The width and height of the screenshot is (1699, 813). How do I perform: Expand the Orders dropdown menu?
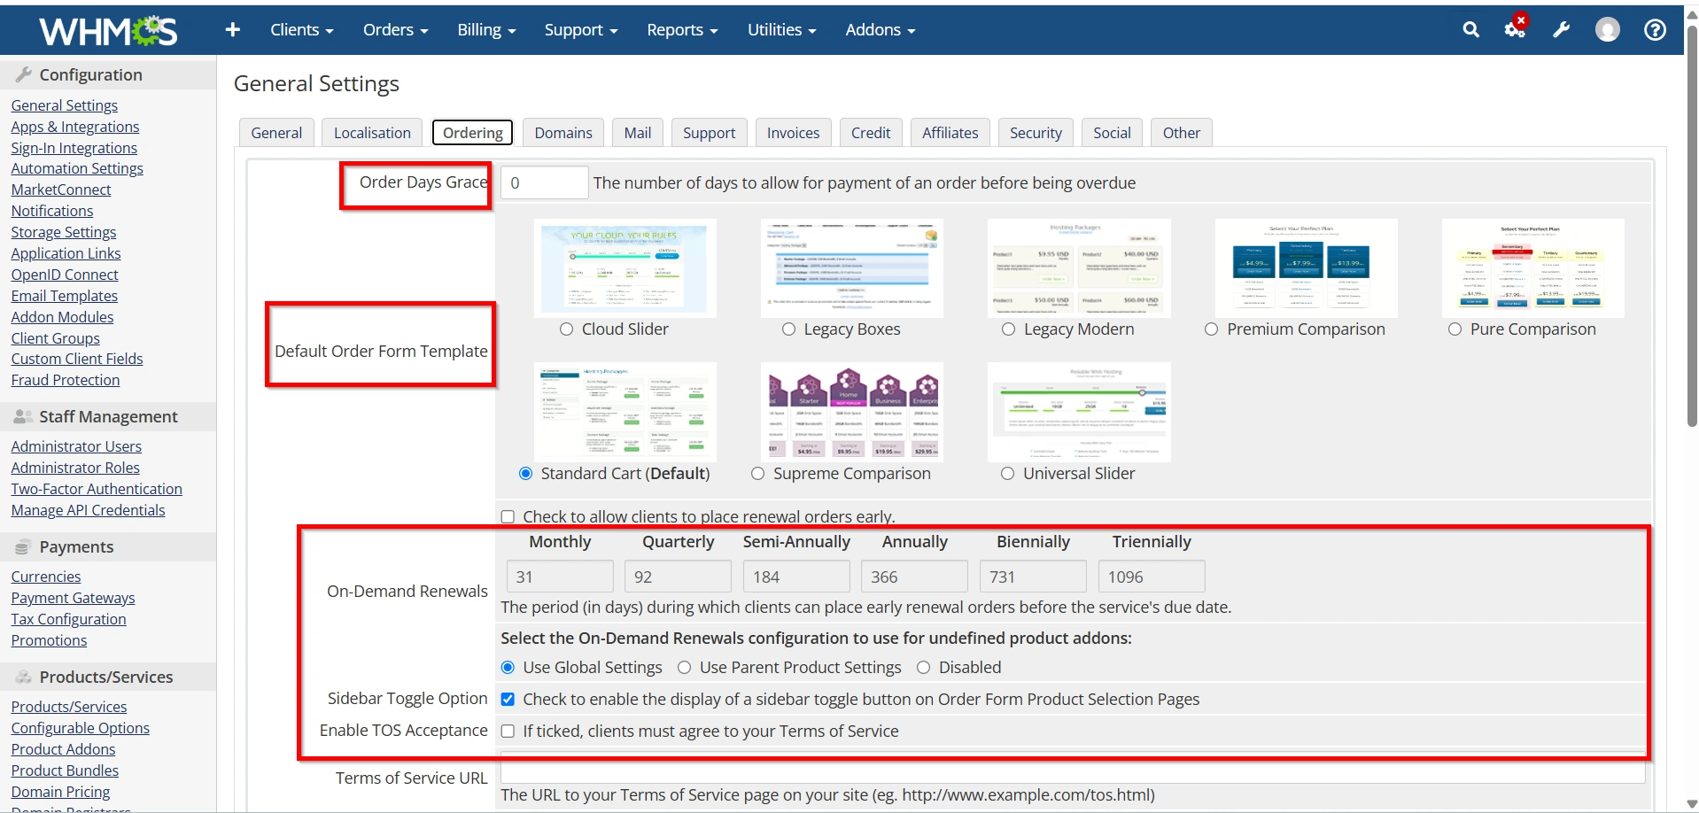point(395,30)
